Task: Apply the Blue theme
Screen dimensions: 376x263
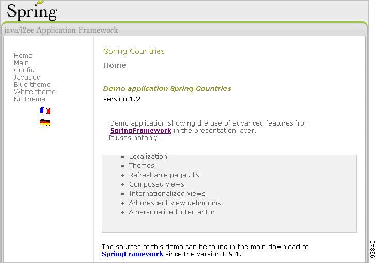Action: 32,84
